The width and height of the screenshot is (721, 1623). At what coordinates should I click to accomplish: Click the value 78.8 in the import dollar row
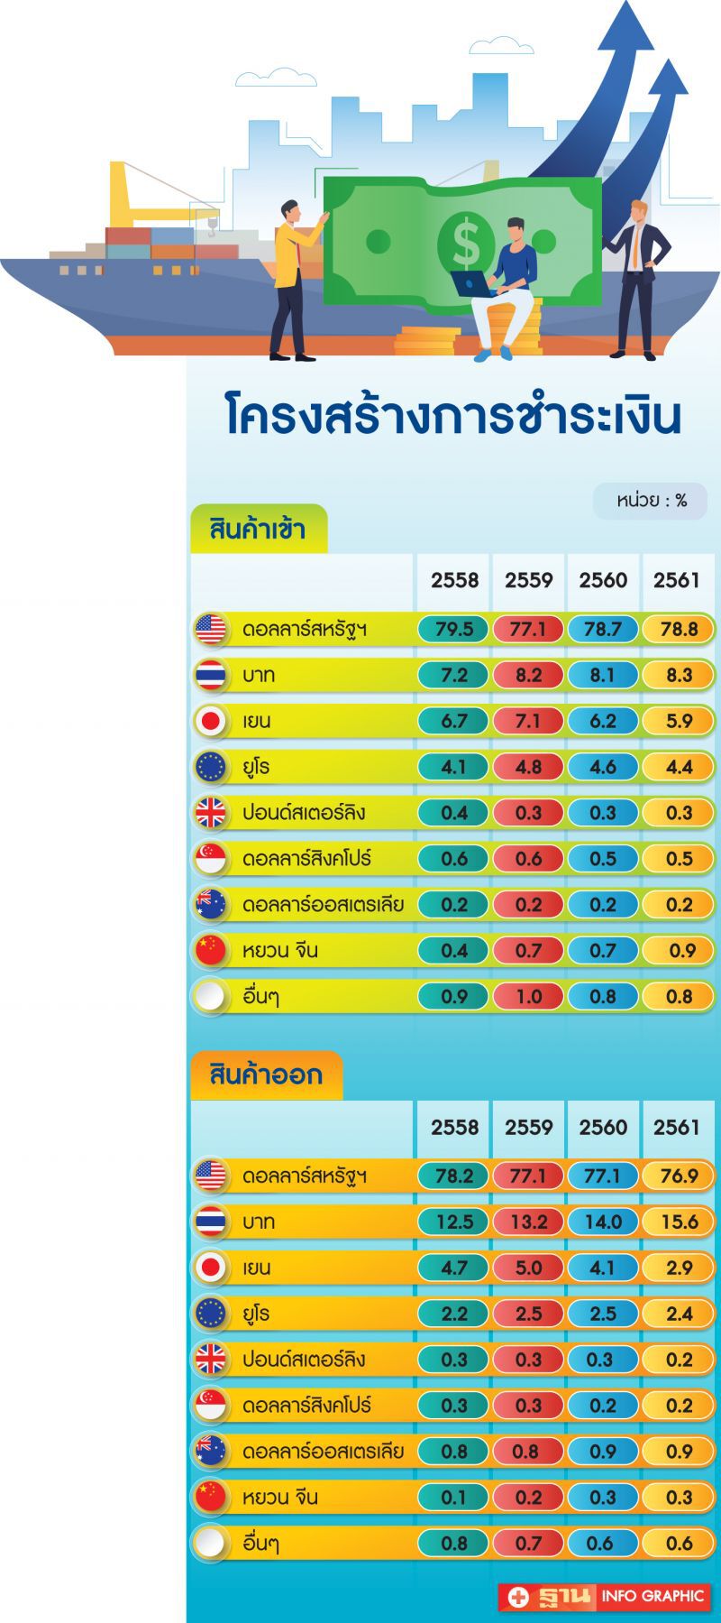point(678,629)
